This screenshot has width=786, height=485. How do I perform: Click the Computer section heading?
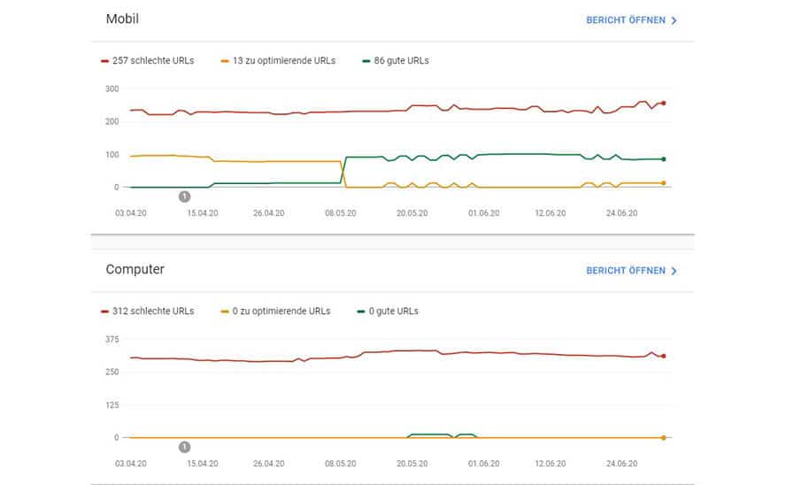click(135, 270)
